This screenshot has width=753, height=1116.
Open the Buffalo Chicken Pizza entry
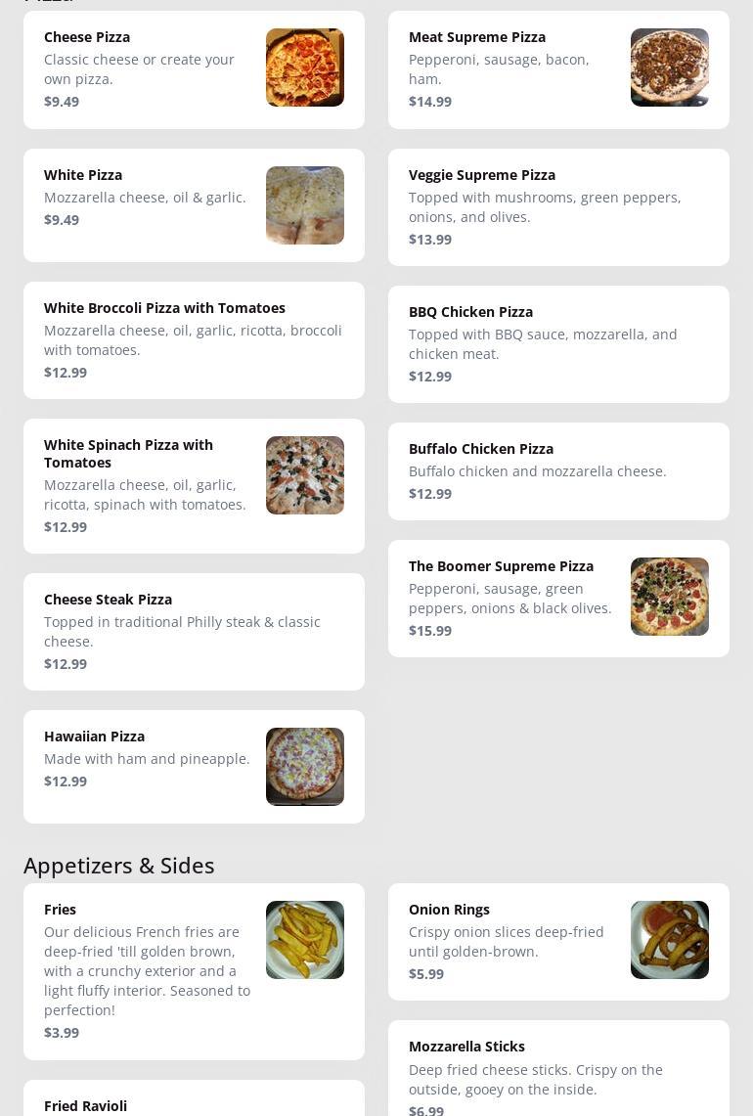point(481,449)
